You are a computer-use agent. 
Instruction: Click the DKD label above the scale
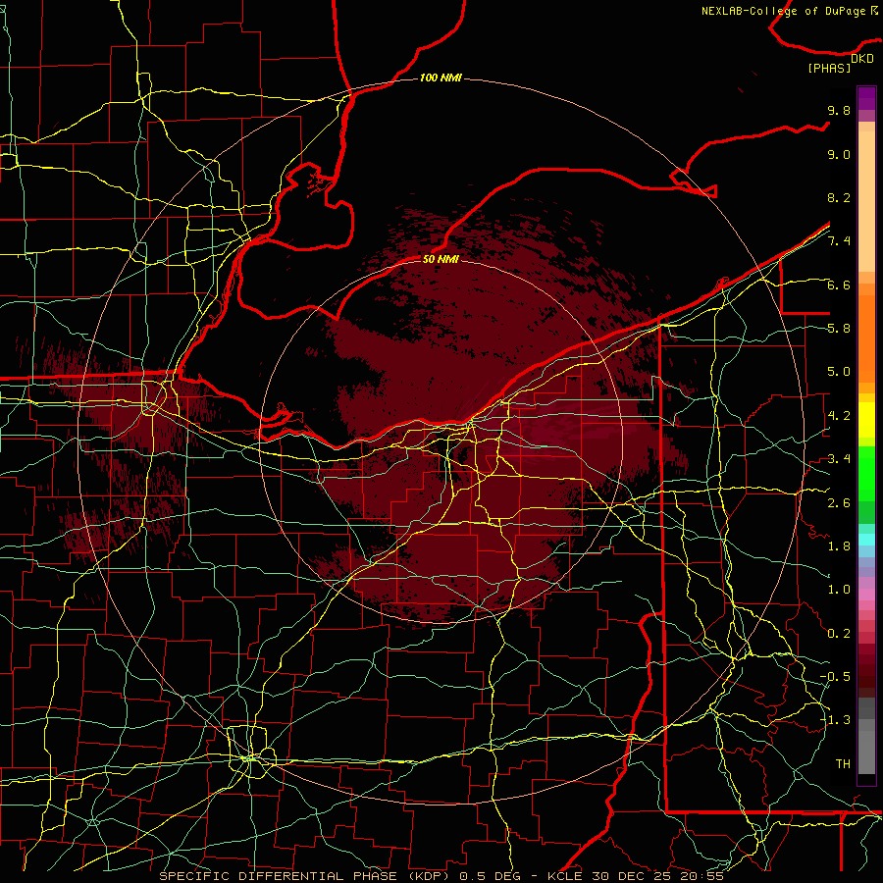point(862,59)
